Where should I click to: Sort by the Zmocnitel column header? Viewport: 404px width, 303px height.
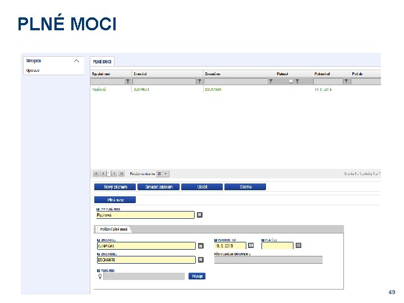[140, 74]
